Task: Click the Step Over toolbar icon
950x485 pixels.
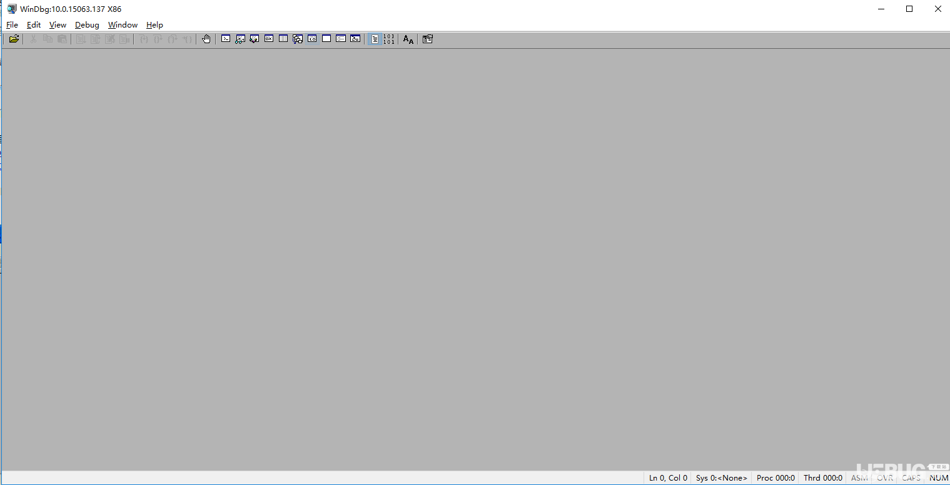Action: (158, 39)
